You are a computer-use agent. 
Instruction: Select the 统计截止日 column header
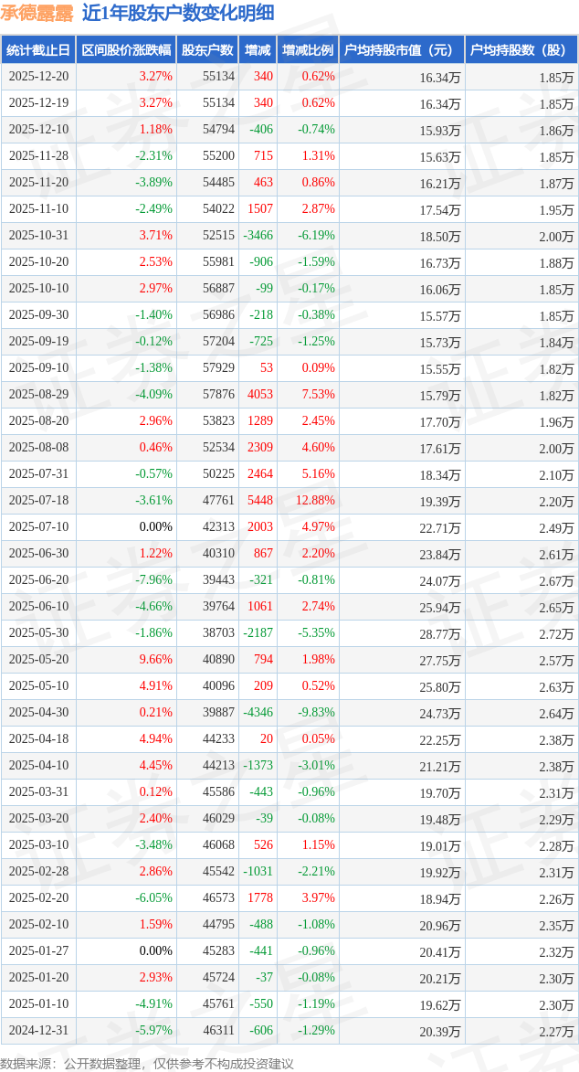point(38,50)
